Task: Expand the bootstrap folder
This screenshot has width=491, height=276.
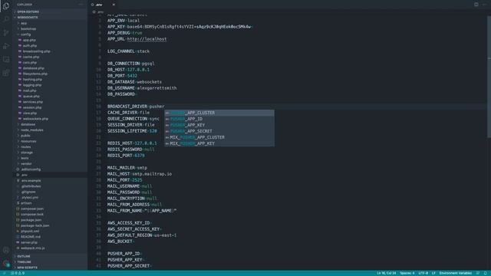Action: click(x=50, y=28)
